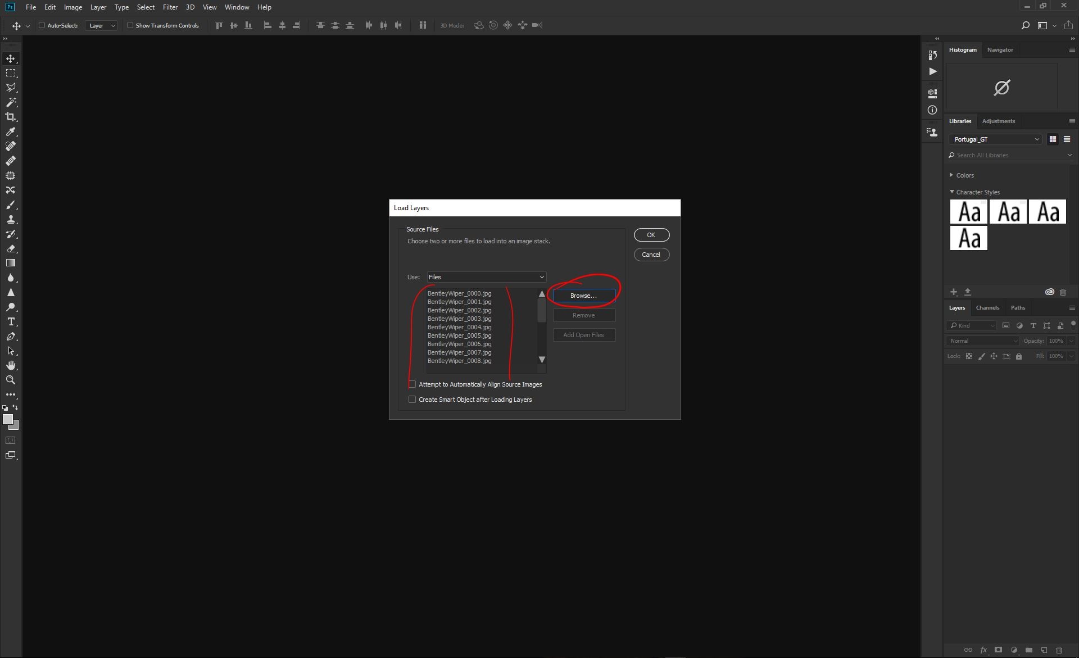
Task: Open the Portugal_GT library dropdown
Action: pos(995,139)
